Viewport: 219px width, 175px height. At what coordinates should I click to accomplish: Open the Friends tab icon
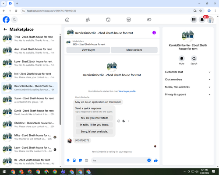tap(88, 20)
